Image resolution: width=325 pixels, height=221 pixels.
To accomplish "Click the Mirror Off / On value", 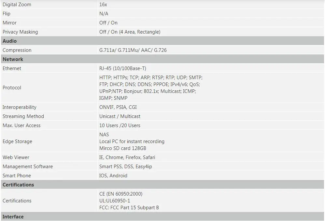I will pos(108,23).
